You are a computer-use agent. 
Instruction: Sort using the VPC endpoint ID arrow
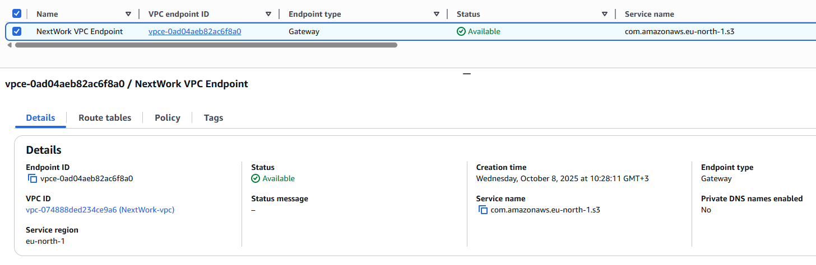pos(268,14)
